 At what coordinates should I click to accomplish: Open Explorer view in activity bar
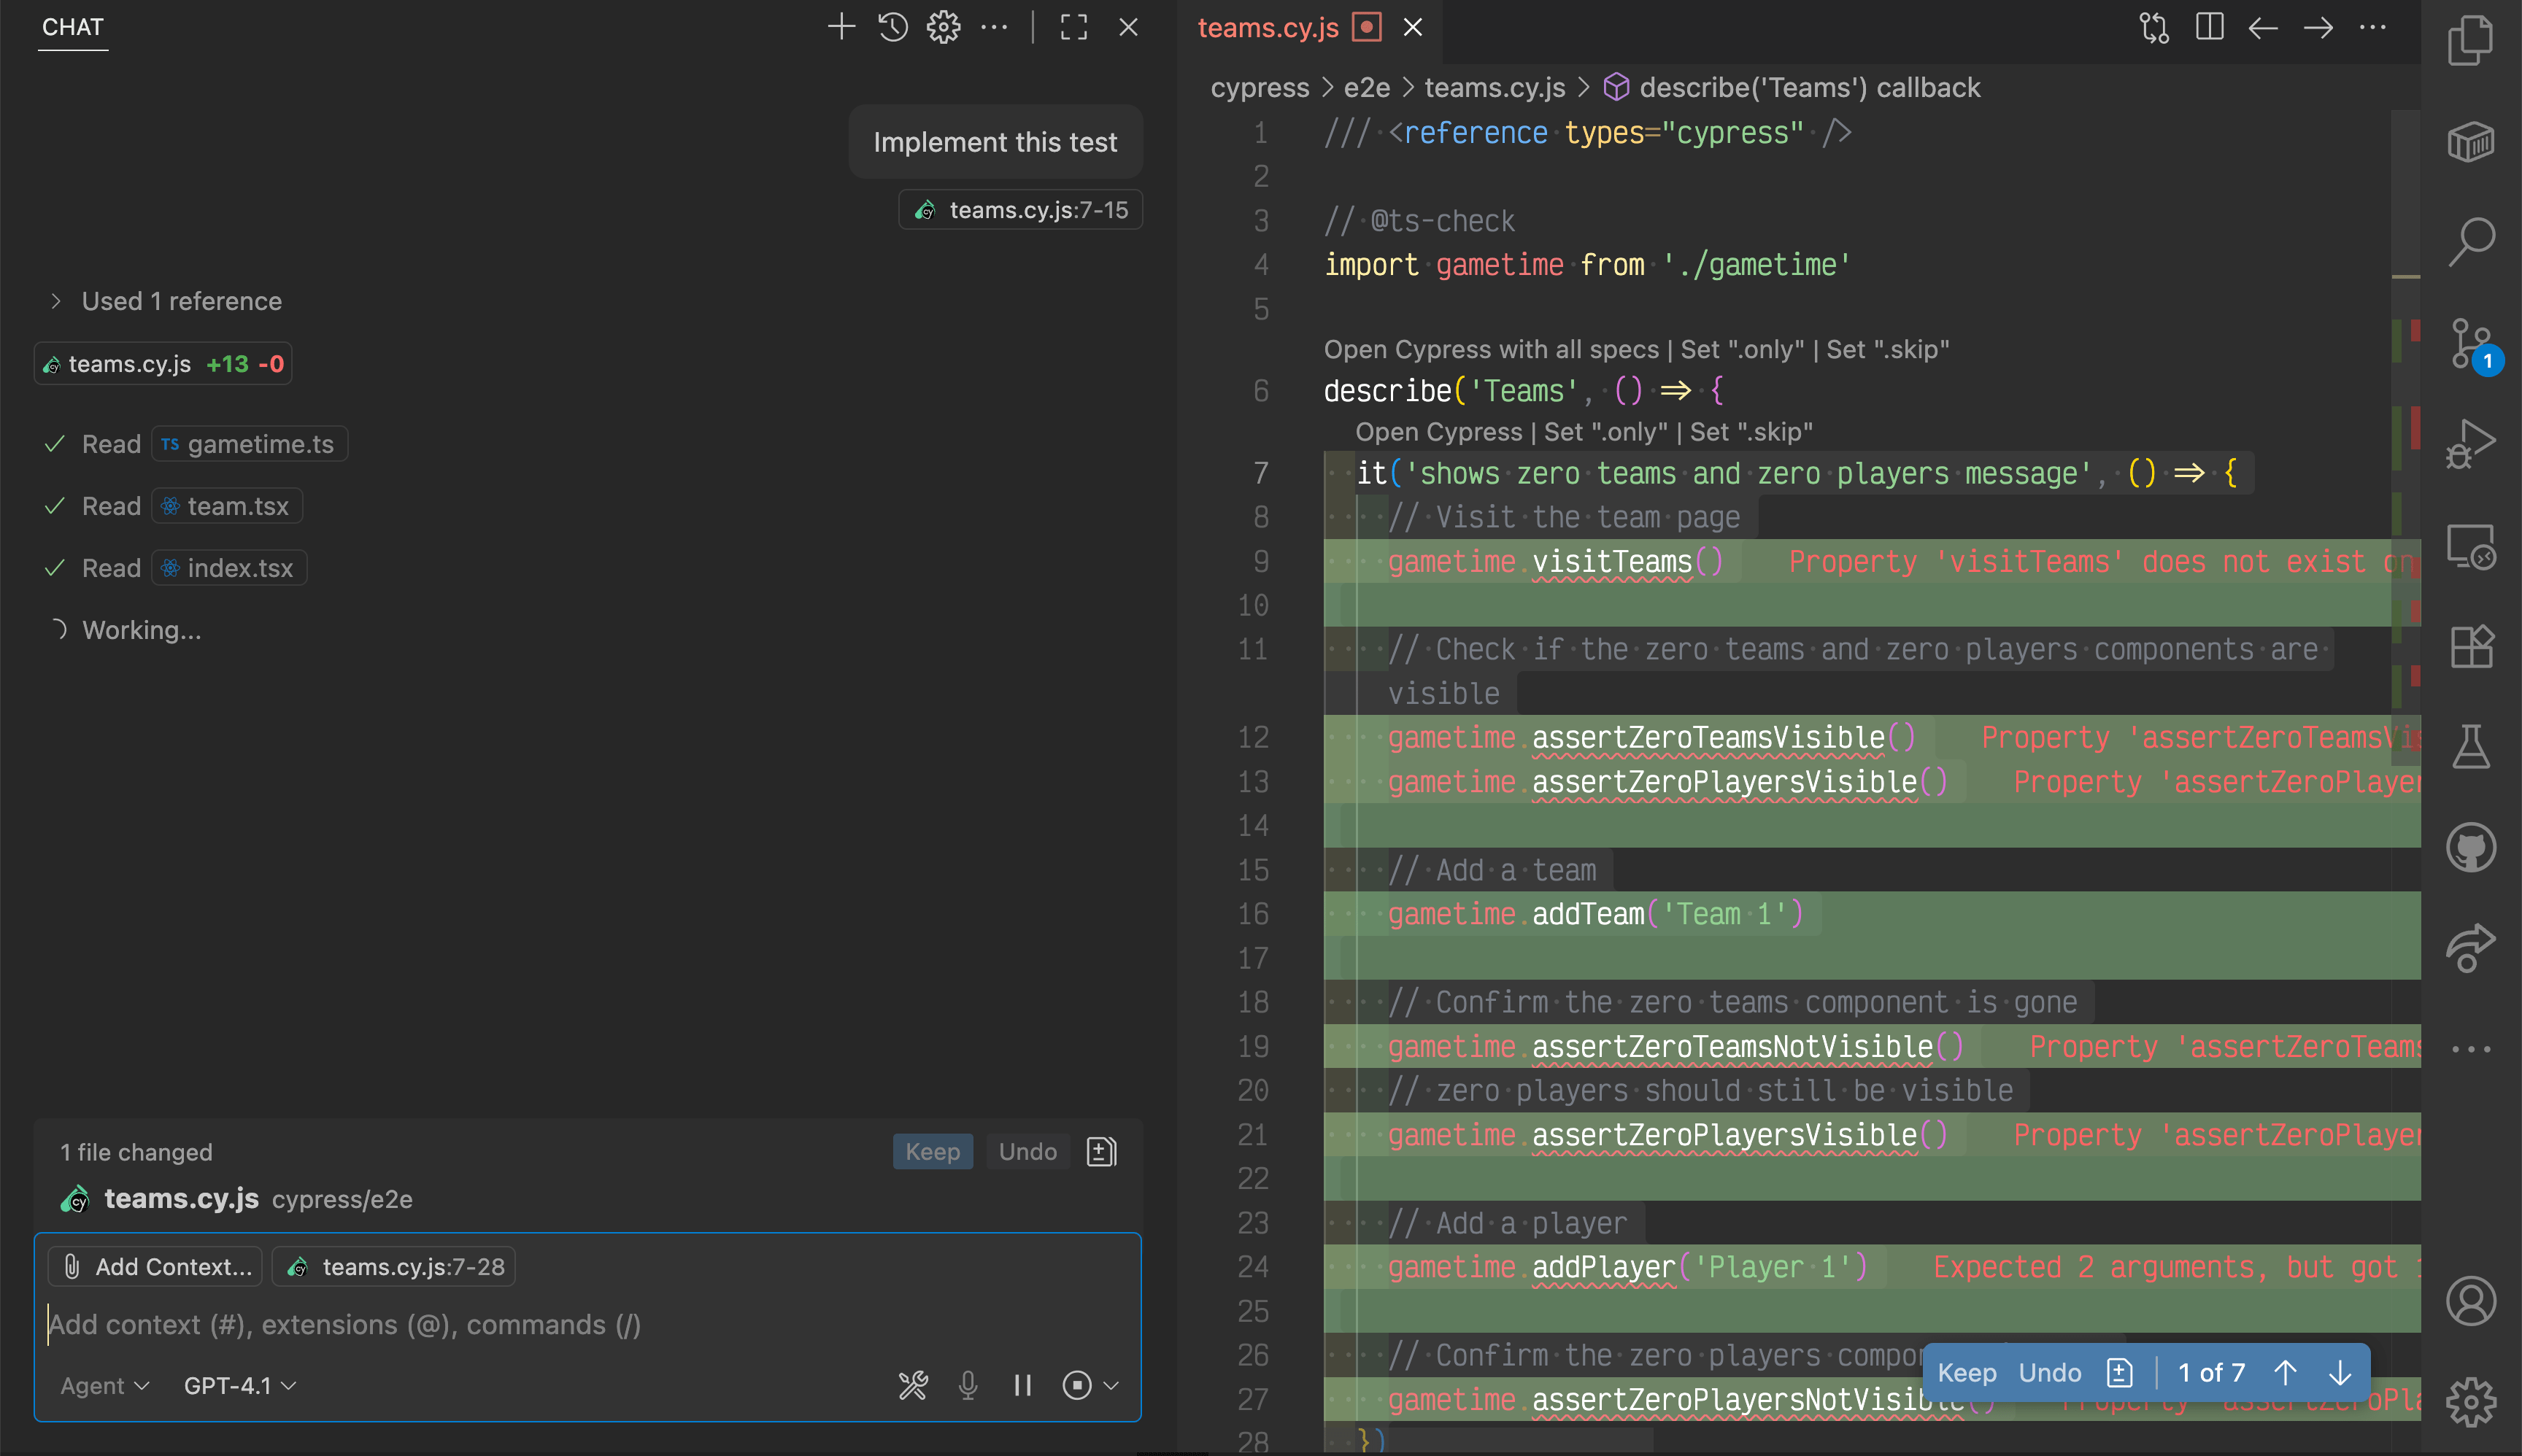tap(2471, 41)
